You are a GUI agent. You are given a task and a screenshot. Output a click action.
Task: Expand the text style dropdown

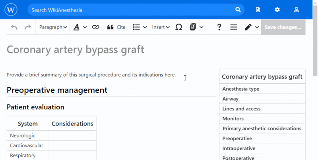click(x=79, y=27)
